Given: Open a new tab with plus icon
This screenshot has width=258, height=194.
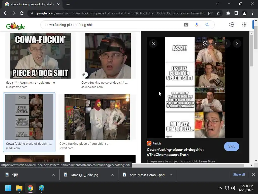Looking at the screenshot, I should click(68, 5).
